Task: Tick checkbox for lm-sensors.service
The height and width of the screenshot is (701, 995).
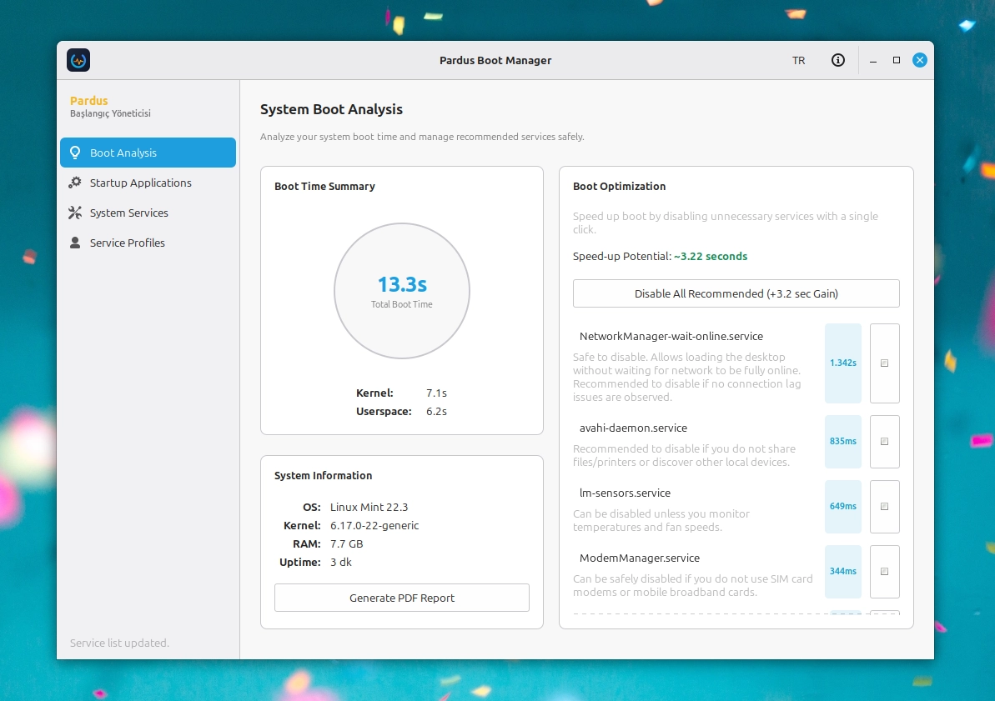Action: pos(885,506)
